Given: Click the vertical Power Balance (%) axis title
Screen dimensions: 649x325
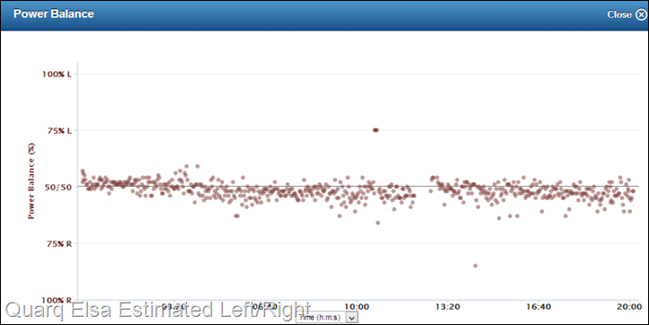Looking at the screenshot, I should point(31,180).
